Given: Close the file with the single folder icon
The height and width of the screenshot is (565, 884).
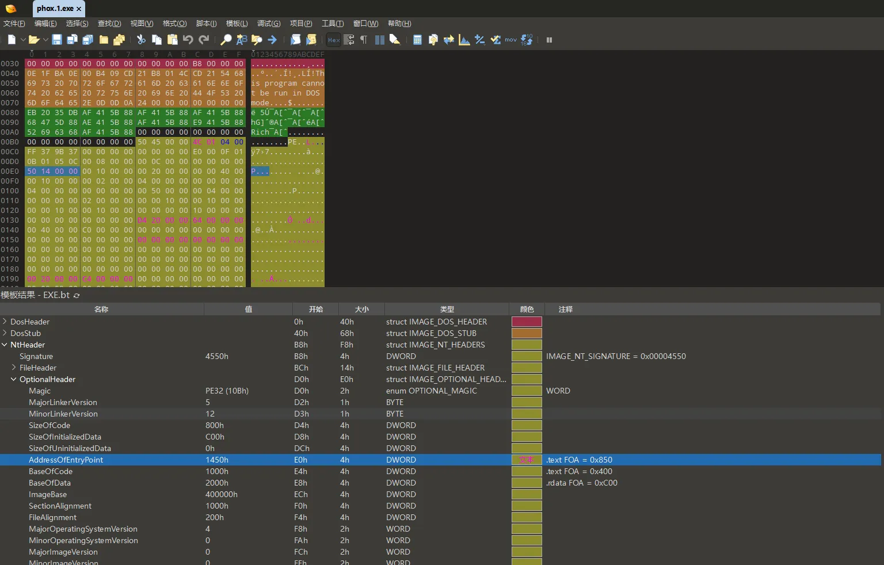Looking at the screenshot, I should click(104, 40).
